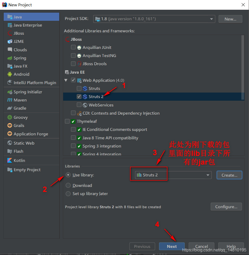The width and height of the screenshot is (249, 255).
Task: Open the Struts 2 library dropdown
Action: [173, 175]
